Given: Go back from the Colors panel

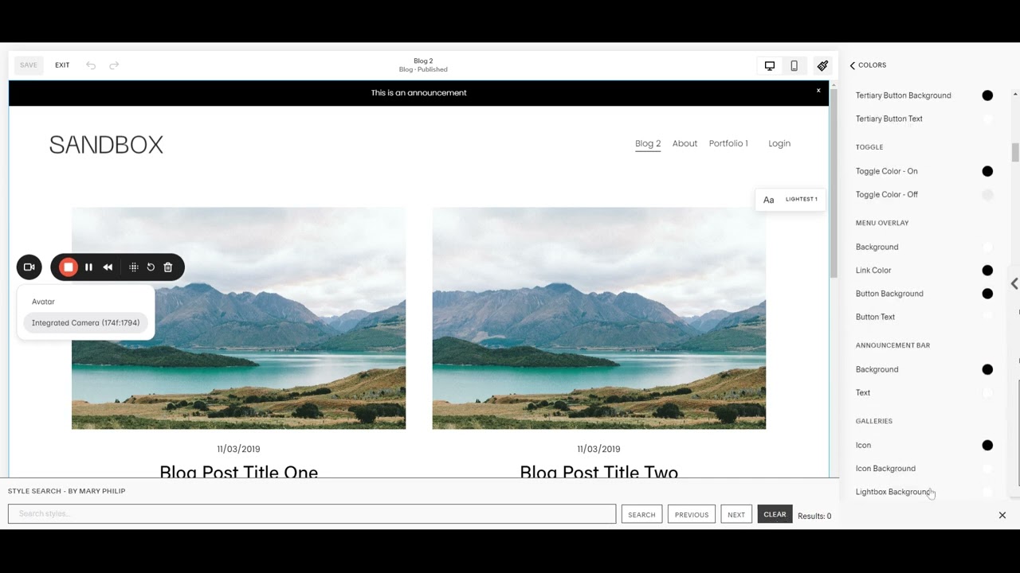Looking at the screenshot, I should pyautogui.click(x=853, y=65).
